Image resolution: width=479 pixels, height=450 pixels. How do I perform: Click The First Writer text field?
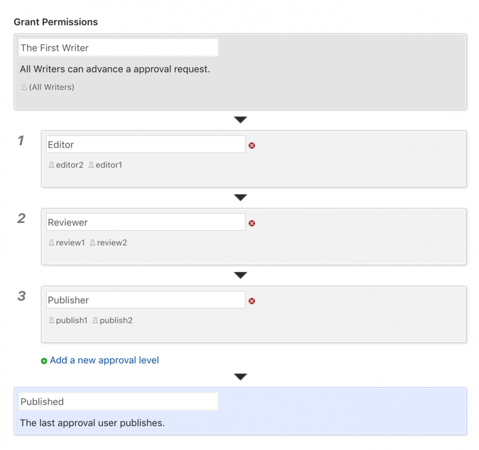tap(118, 48)
